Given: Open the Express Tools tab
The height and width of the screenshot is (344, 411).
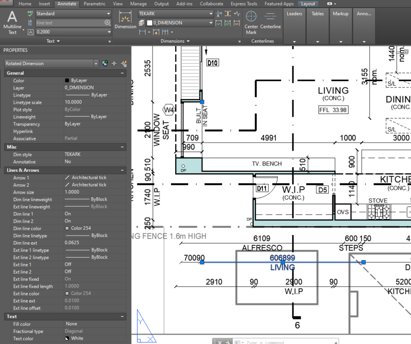Looking at the screenshot, I should pos(245,4).
